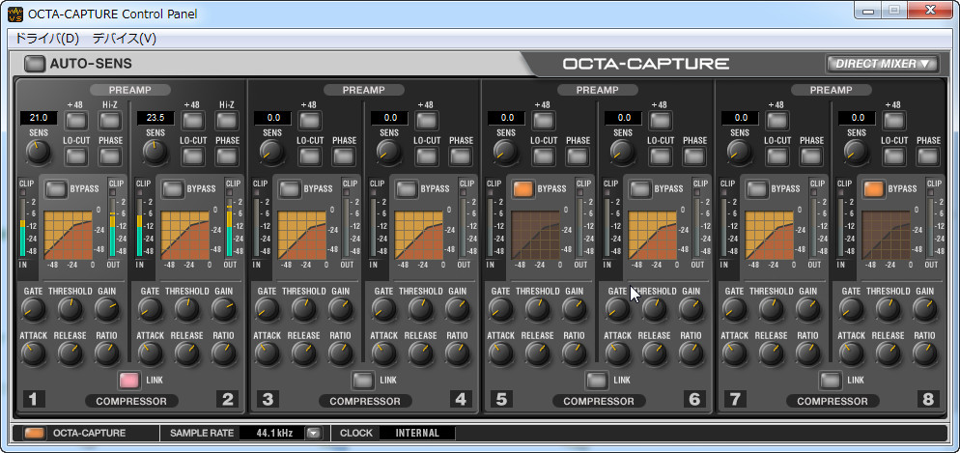This screenshot has width=960, height=453.
Task: Enable Hi-Z on channel 2
Action: [227, 119]
